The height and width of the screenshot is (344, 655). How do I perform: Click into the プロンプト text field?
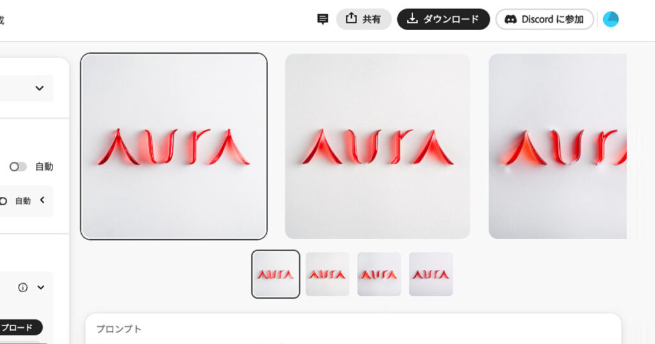(x=353, y=329)
